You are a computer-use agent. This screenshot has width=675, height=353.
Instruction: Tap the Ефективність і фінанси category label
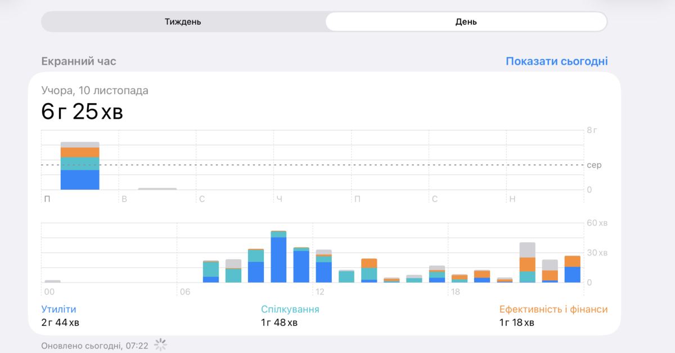pos(553,309)
